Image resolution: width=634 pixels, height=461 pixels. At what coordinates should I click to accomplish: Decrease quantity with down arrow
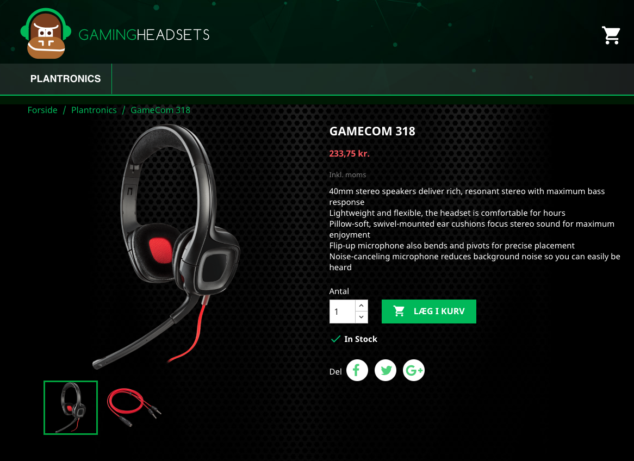pos(362,317)
